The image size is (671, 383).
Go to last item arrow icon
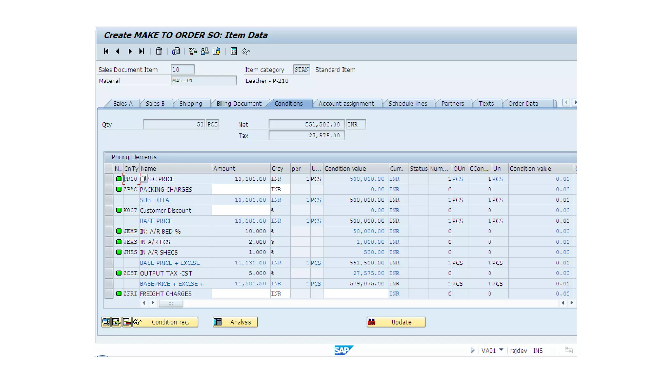141,51
